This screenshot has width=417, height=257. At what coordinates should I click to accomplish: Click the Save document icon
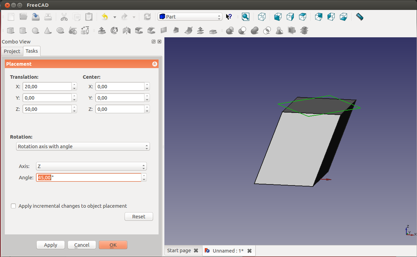(x=36, y=16)
